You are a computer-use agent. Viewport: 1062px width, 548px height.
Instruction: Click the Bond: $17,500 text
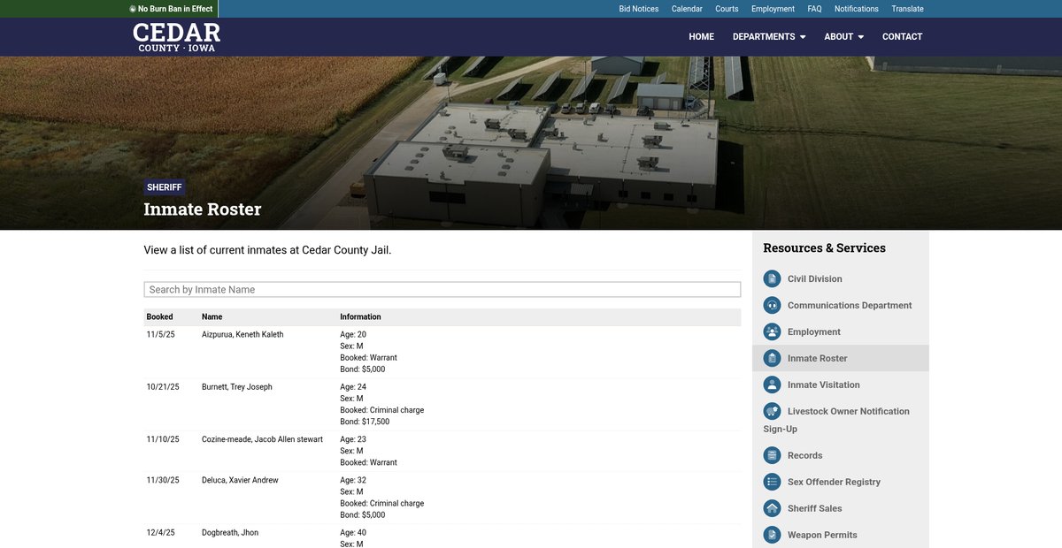[365, 422]
